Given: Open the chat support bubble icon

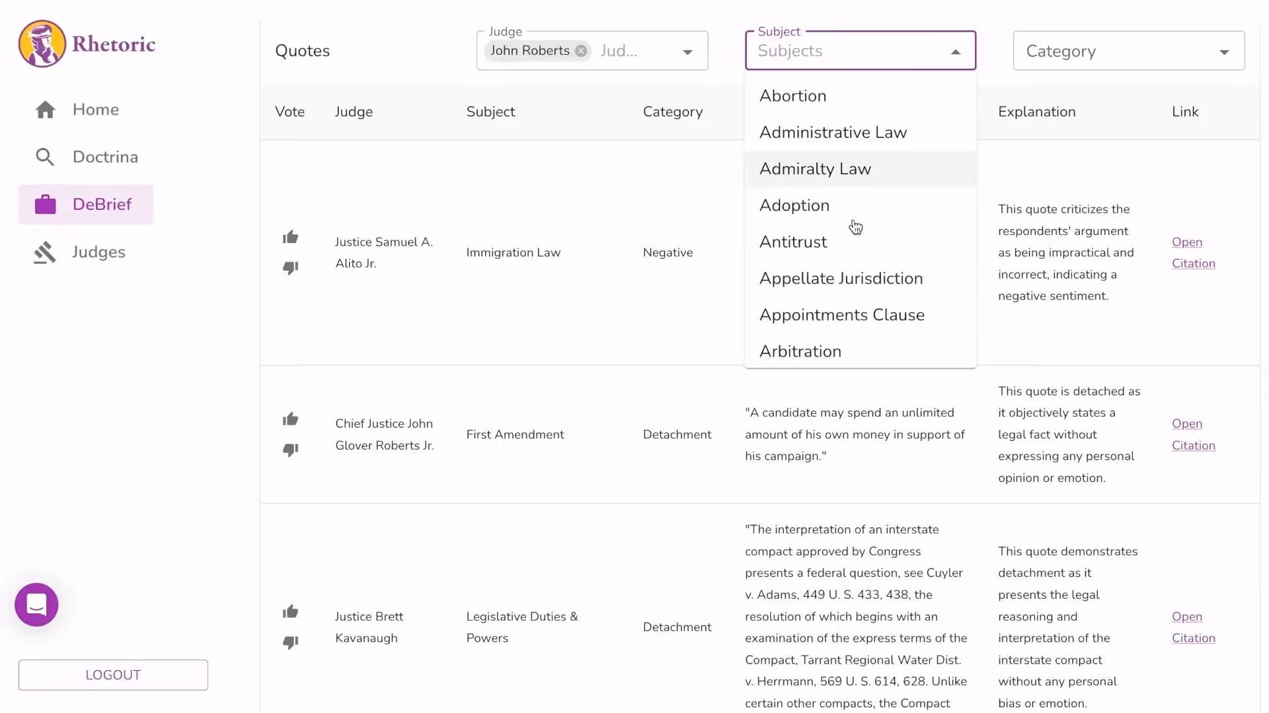Looking at the screenshot, I should click(x=36, y=605).
